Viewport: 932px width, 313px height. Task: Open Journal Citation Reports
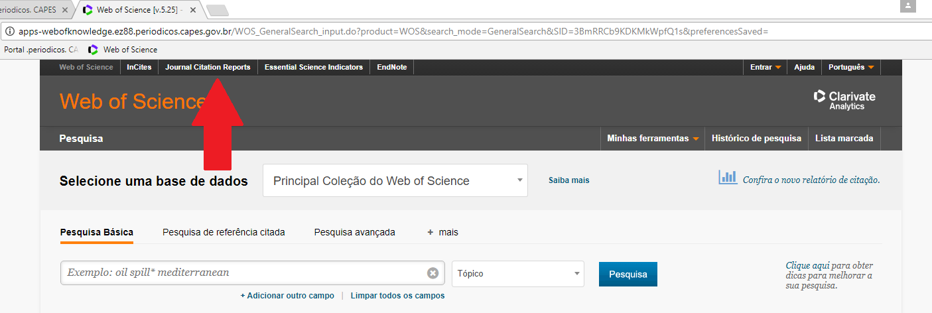point(208,67)
